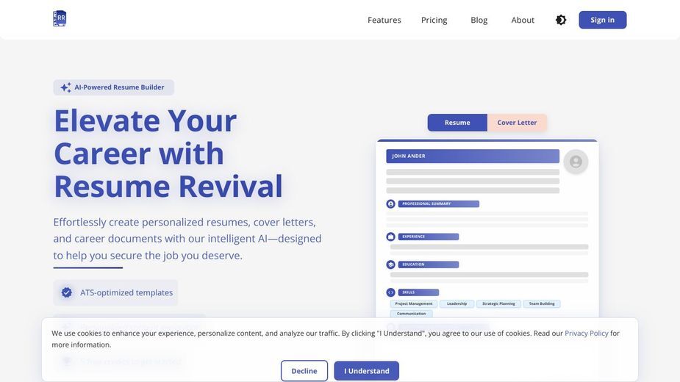
Task: Click the SKILLS section label
Action: point(418,292)
